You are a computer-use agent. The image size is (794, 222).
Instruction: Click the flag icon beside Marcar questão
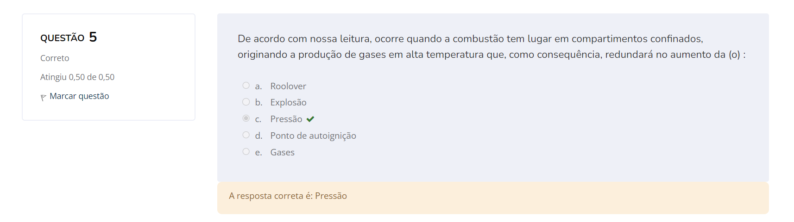click(x=43, y=97)
